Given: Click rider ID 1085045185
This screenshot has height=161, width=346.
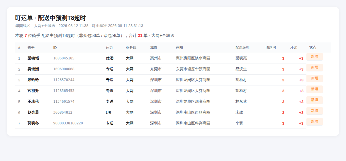Looking at the screenshot, I should coord(64,58).
